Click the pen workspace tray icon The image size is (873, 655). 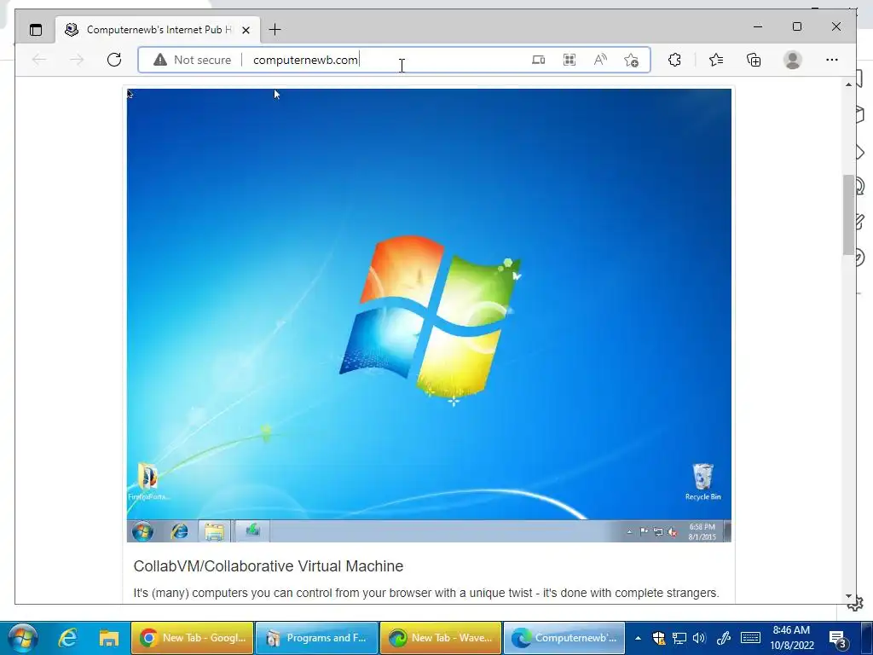(723, 638)
